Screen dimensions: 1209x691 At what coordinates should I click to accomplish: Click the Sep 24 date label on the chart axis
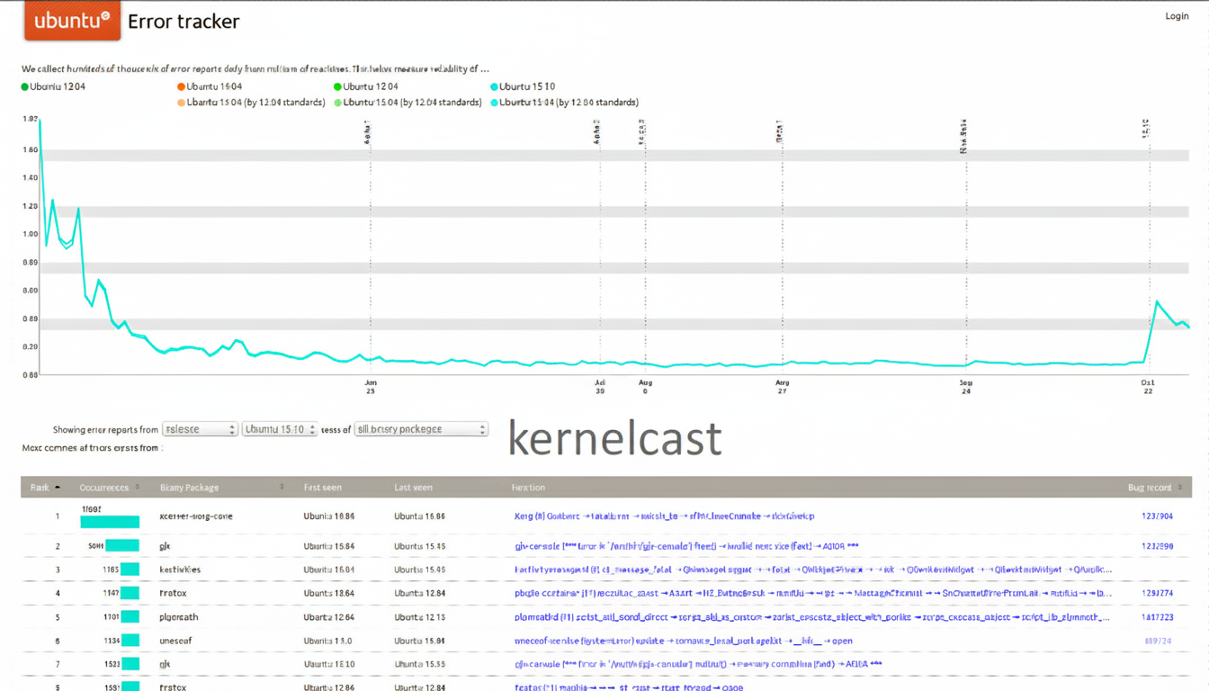tap(966, 387)
